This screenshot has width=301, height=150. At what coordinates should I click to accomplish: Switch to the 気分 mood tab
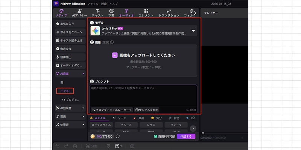[x=156, y=118]
